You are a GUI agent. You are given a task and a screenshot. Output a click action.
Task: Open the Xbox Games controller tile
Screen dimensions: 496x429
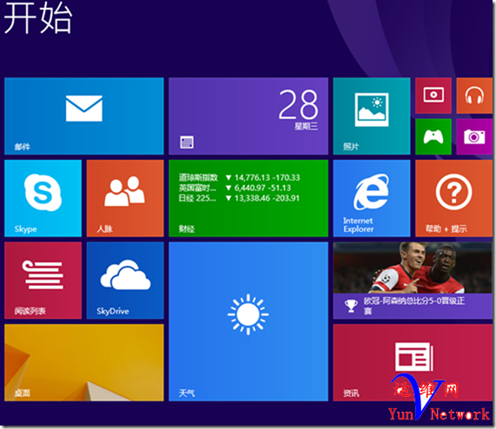[433, 136]
